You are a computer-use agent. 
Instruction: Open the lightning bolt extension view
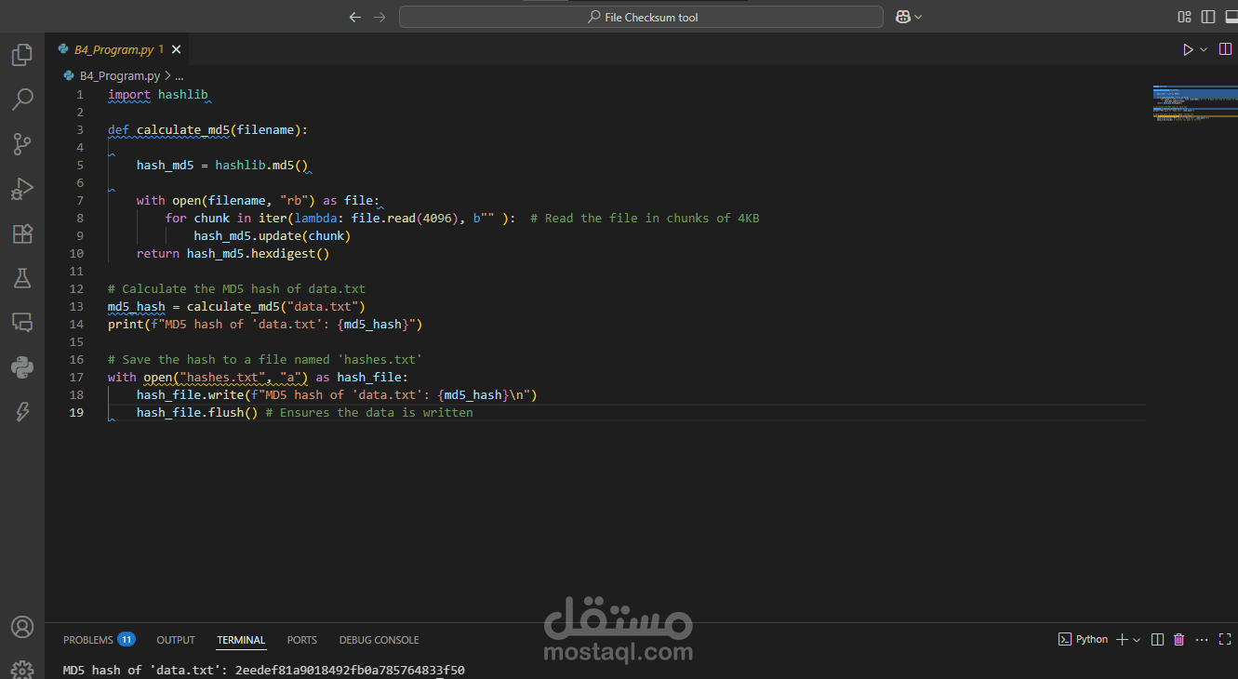pos(22,412)
